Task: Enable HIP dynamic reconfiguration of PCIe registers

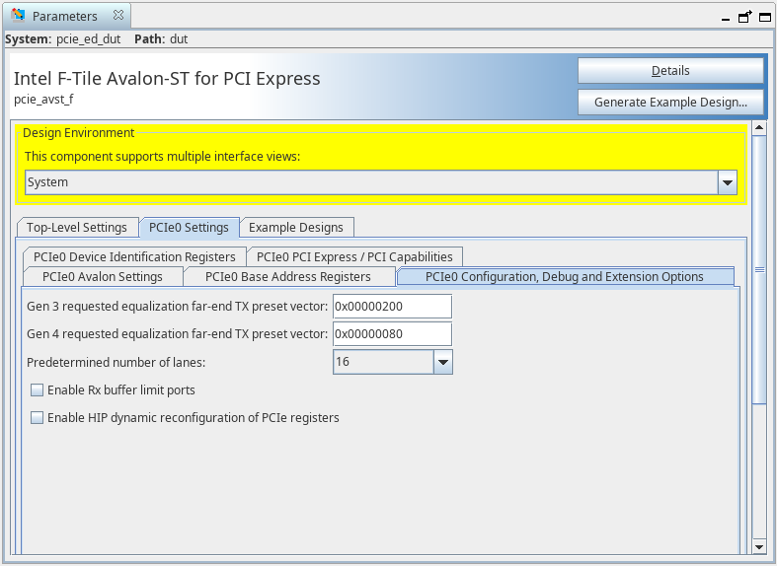Action: click(x=37, y=417)
